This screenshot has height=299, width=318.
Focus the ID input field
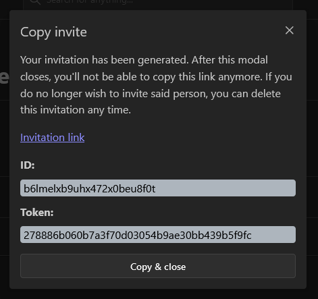[x=158, y=188]
